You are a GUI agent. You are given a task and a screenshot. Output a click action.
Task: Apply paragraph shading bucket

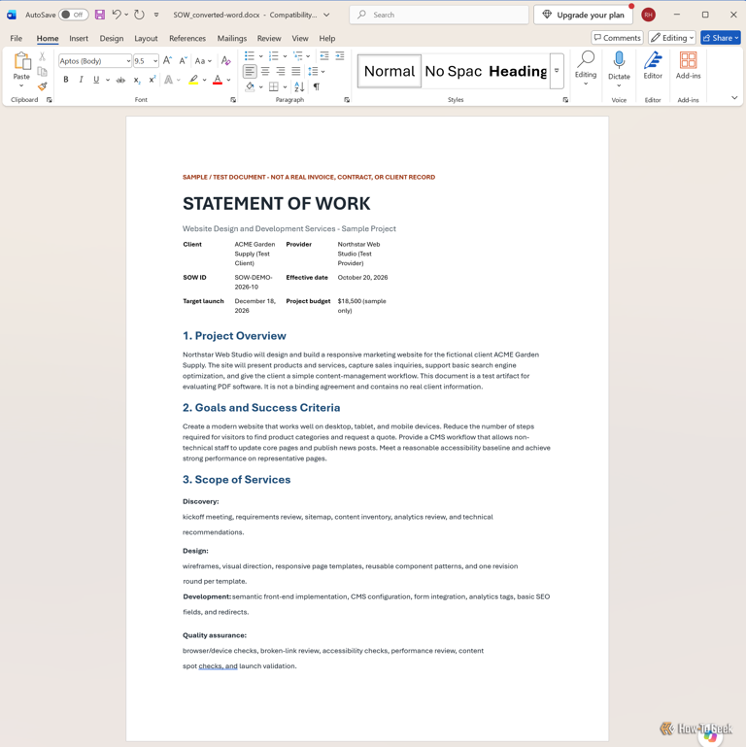(x=250, y=86)
